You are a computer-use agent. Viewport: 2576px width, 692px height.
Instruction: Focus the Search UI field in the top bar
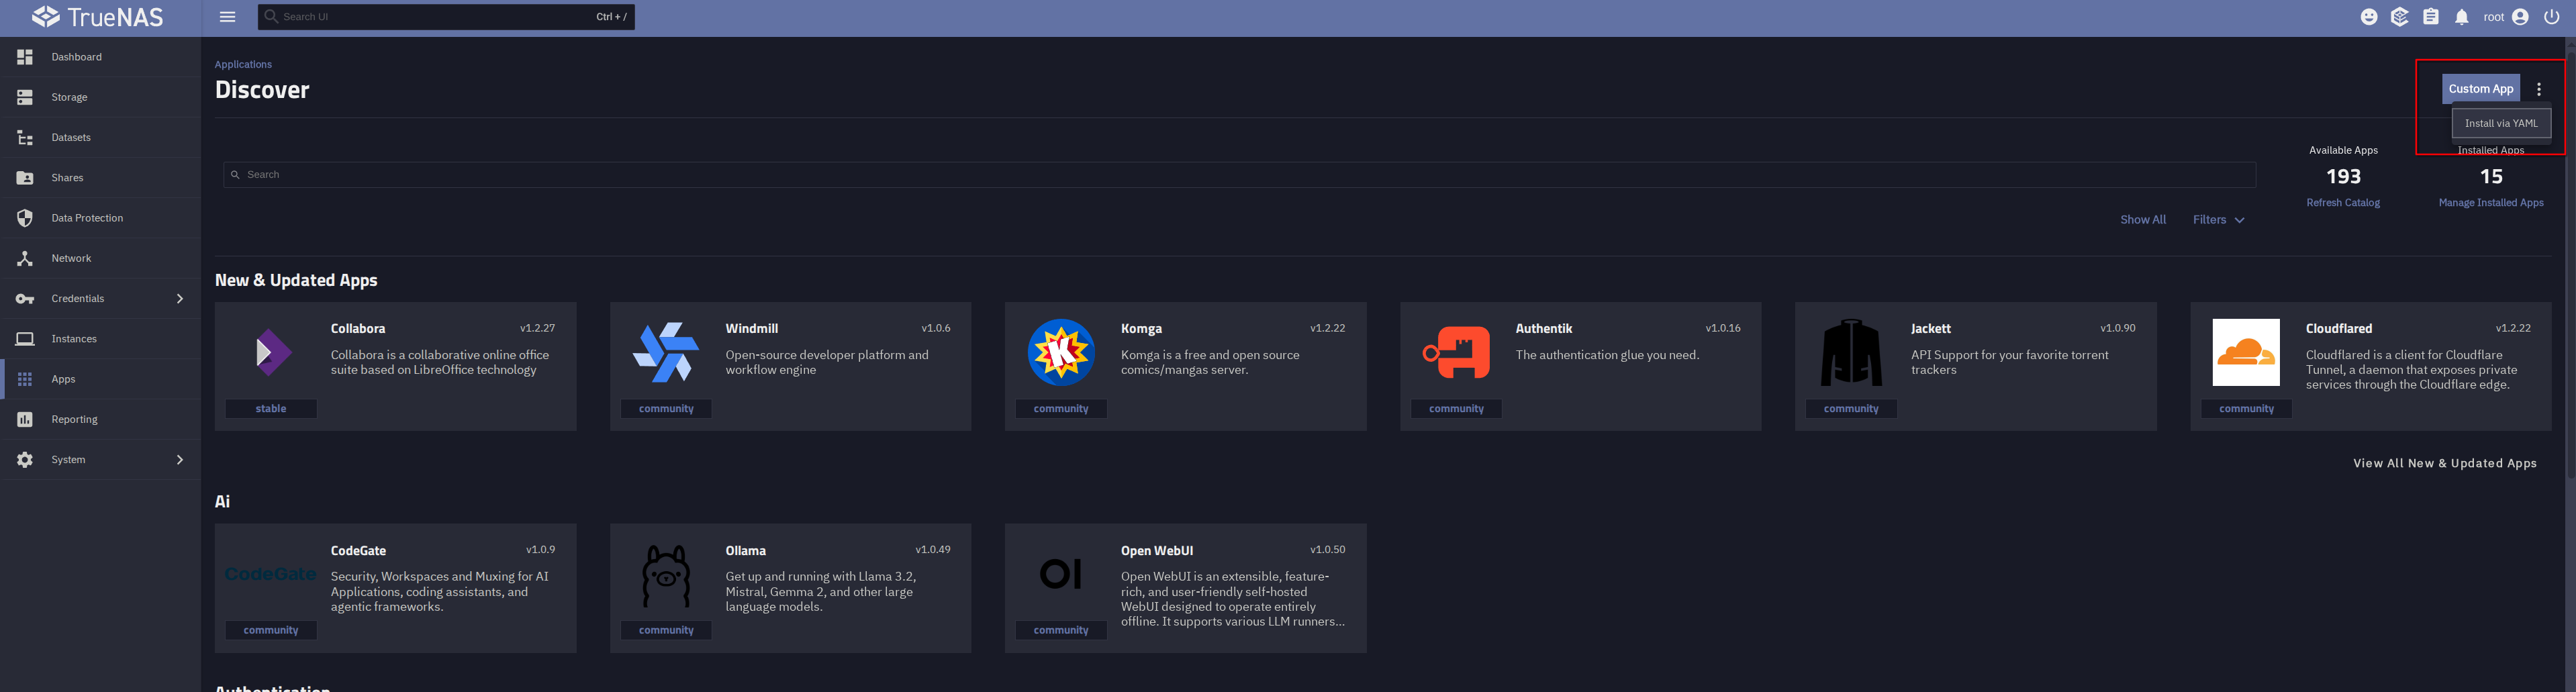446,17
